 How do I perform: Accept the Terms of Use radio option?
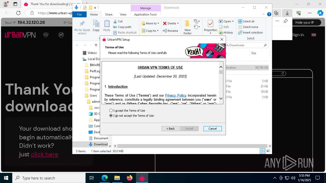(127, 111)
